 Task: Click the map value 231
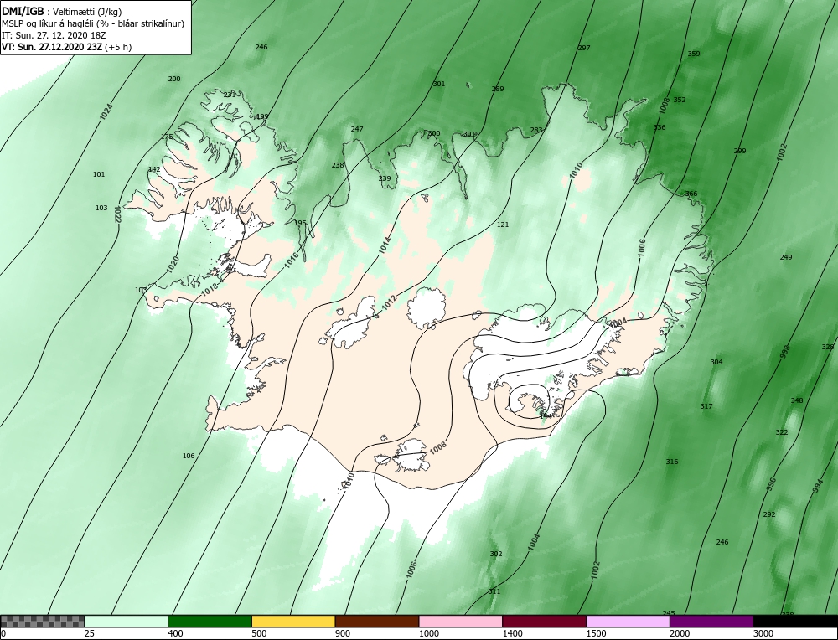click(229, 95)
